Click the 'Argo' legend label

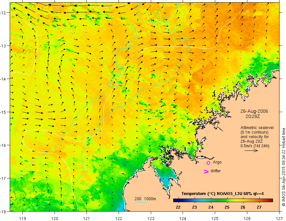click(x=217, y=162)
